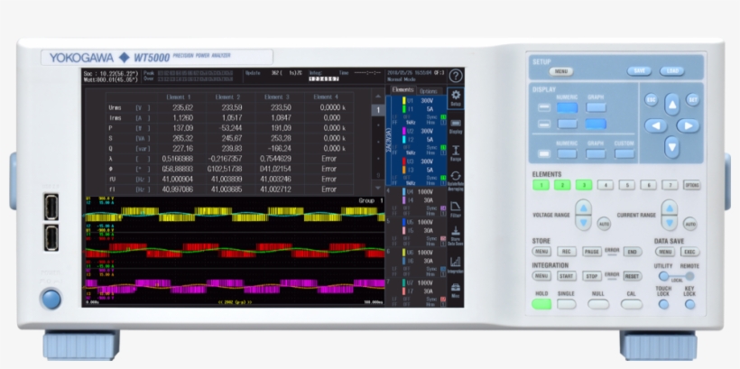Push the up arrow cursor key
The image size is (740, 369).
point(672,105)
